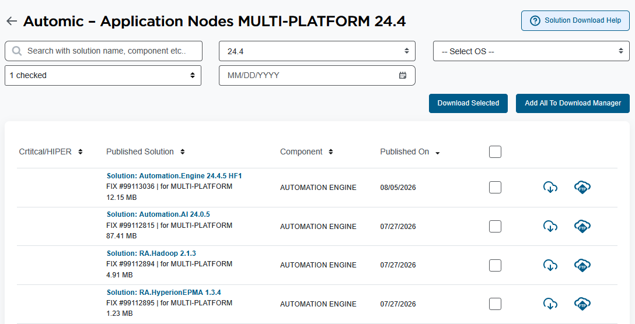
Task: Download Automation.Engine 24.4.5 HF1 via cloud icon
Action: pyautogui.click(x=550, y=187)
